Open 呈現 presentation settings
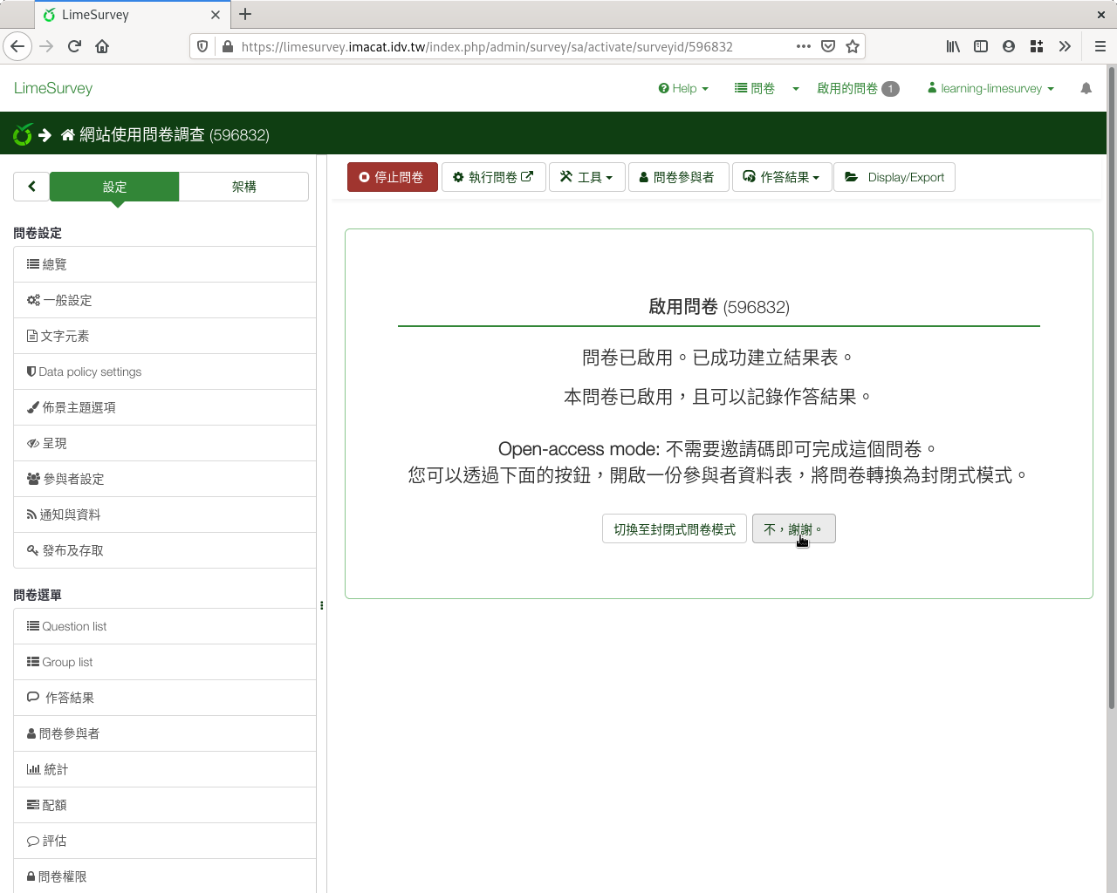This screenshot has height=893, width=1117. point(165,443)
